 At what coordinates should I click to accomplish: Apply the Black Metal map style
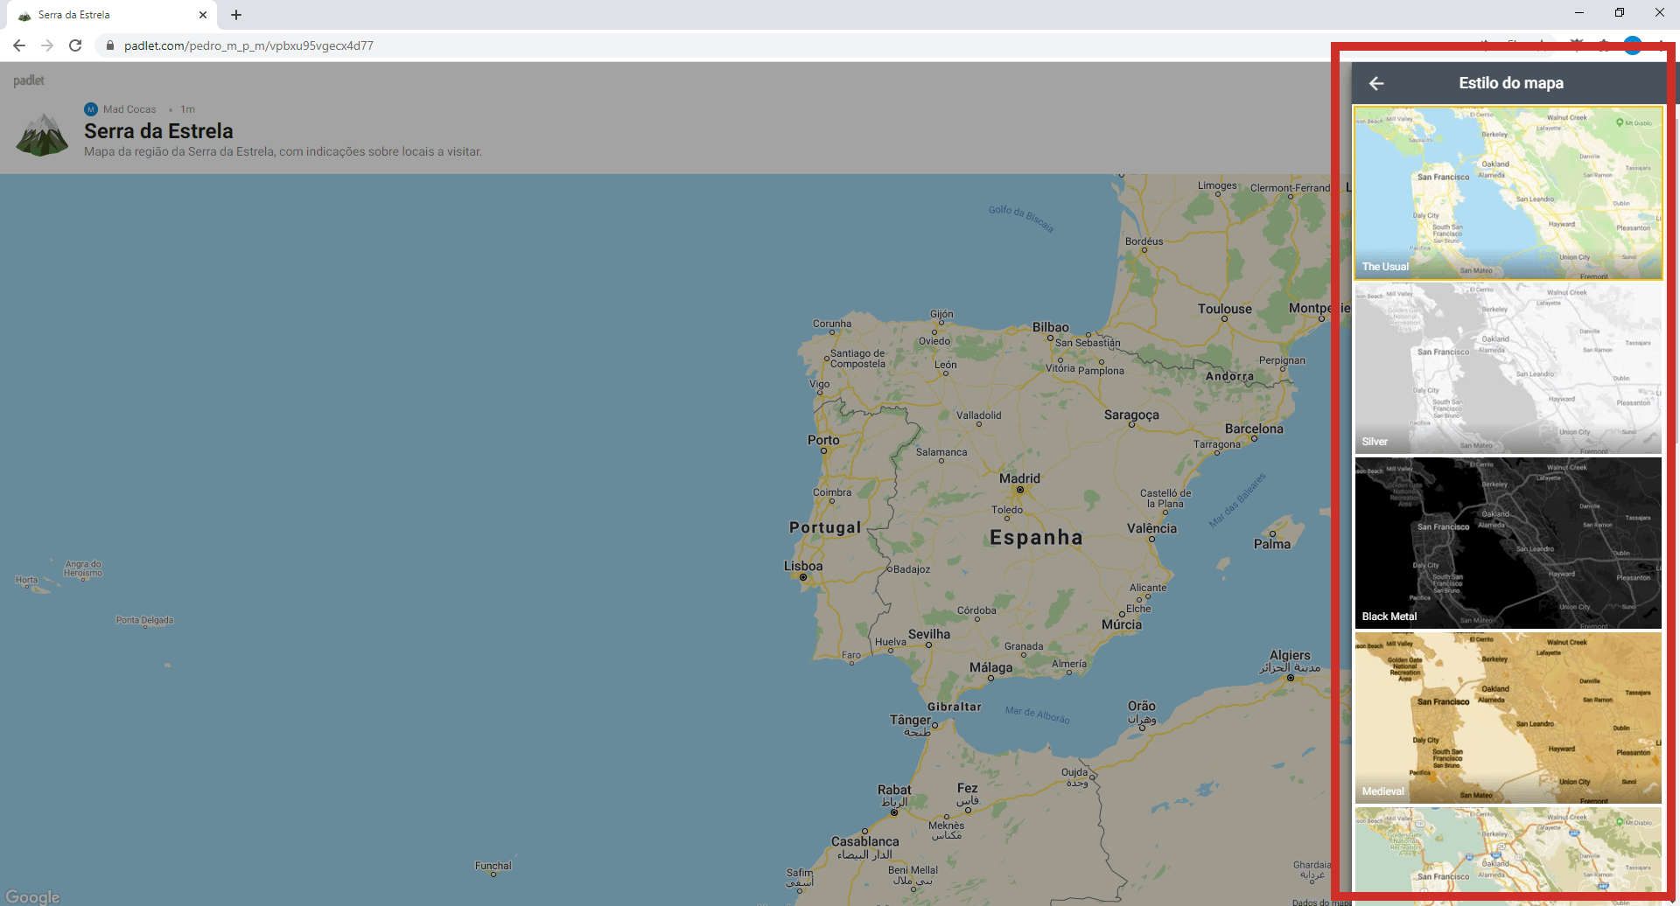coord(1508,543)
